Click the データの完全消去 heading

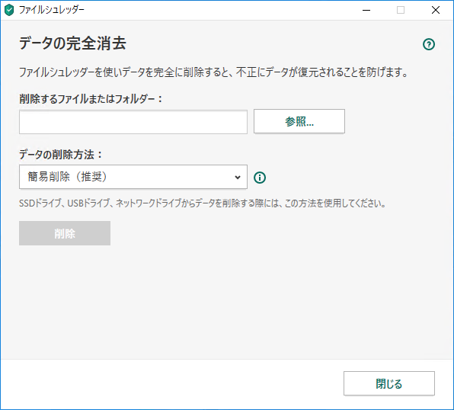(72, 43)
